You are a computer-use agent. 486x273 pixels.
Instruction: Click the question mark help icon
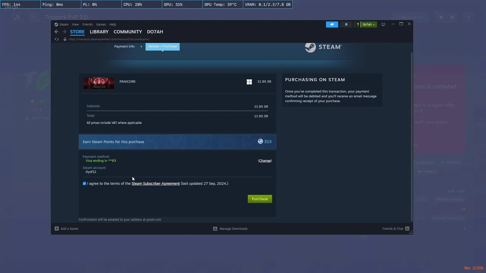pos(358,25)
